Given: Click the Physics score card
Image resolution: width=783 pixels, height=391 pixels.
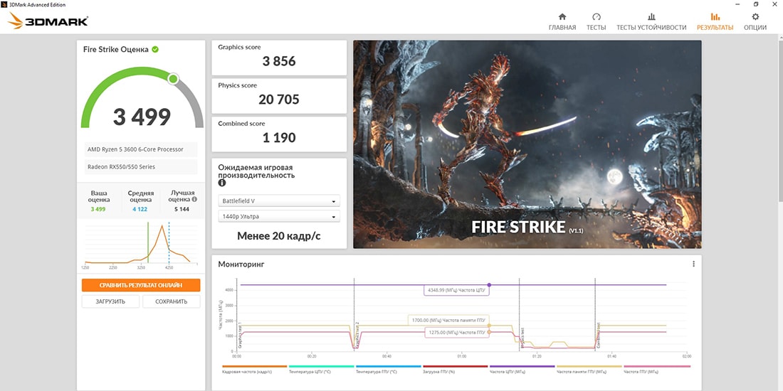Looking at the screenshot, I should coord(279,96).
